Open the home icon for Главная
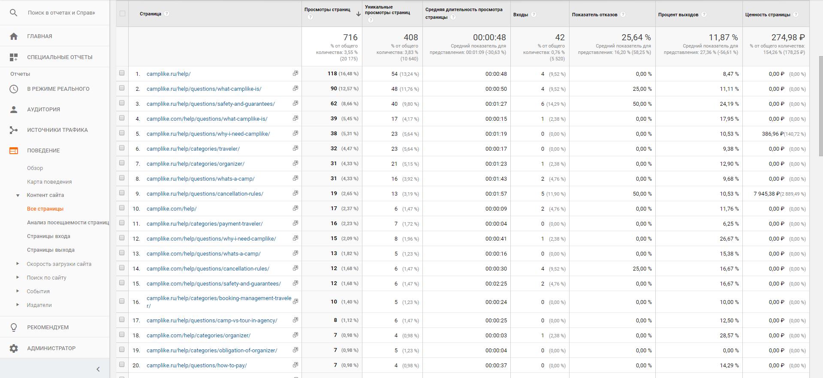This screenshot has width=823, height=378. (14, 36)
